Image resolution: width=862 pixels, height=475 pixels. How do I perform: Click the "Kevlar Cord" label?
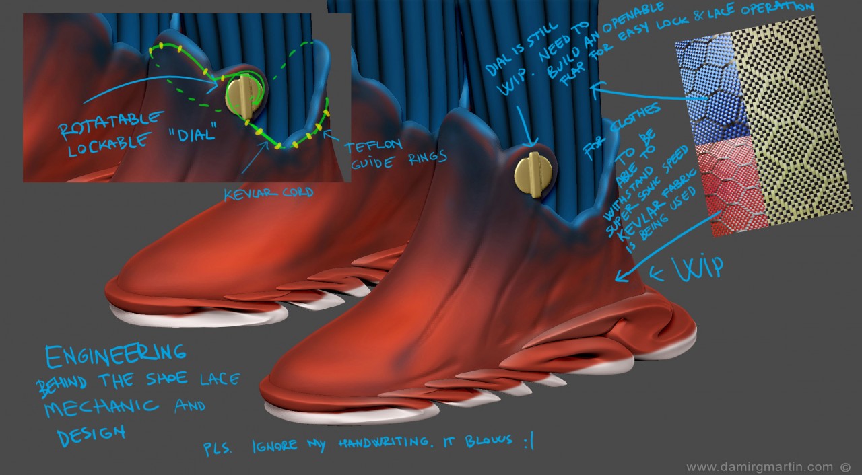click(269, 193)
